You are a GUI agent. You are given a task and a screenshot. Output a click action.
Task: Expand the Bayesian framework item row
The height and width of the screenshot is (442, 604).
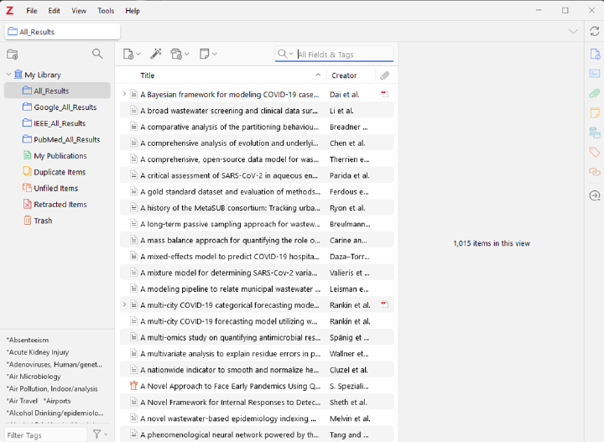tap(124, 94)
